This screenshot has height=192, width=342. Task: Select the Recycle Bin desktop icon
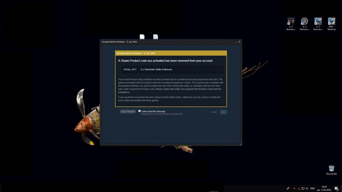[x=331, y=170]
